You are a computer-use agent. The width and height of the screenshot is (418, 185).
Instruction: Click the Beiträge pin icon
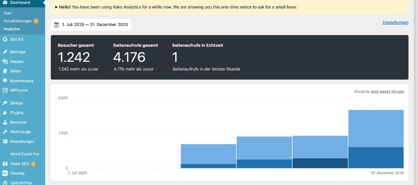click(5, 52)
